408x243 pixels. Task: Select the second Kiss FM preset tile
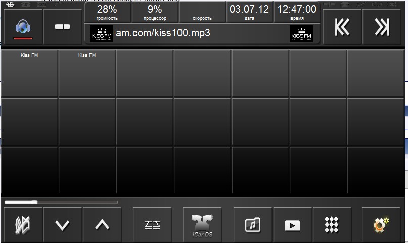coord(87,73)
